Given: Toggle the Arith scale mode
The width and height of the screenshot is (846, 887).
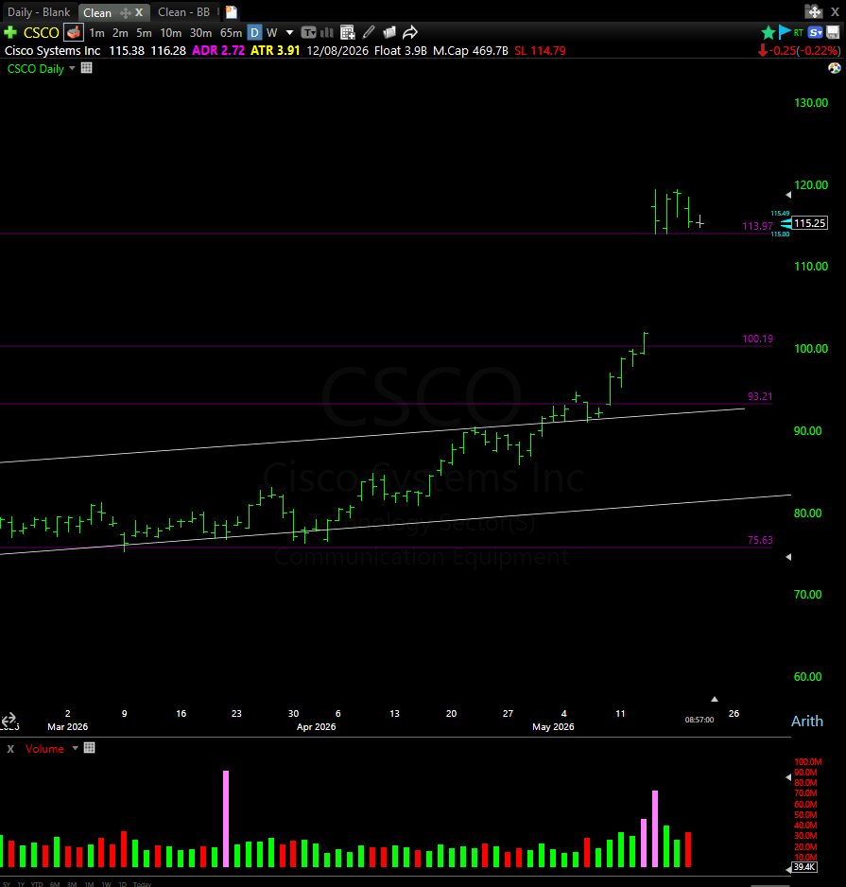Looking at the screenshot, I should tap(807, 722).
